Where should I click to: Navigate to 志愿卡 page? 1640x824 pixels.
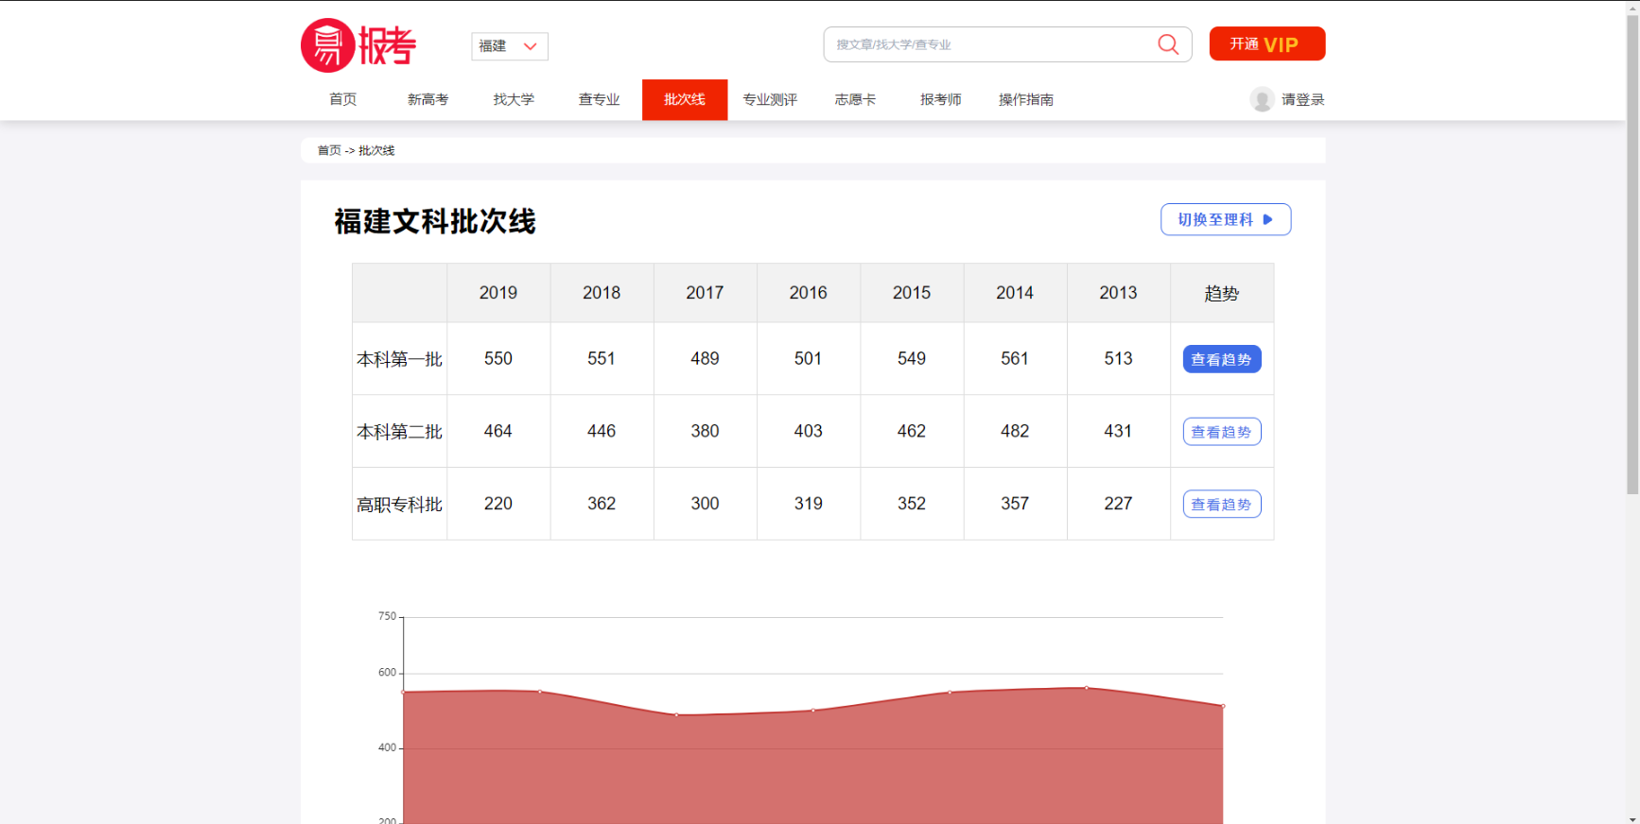click(x=855, y=99)
